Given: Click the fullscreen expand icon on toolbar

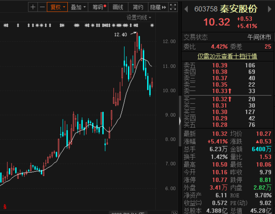Looking at the screenshot, I should pyautogui.click(x=173, y=7).
